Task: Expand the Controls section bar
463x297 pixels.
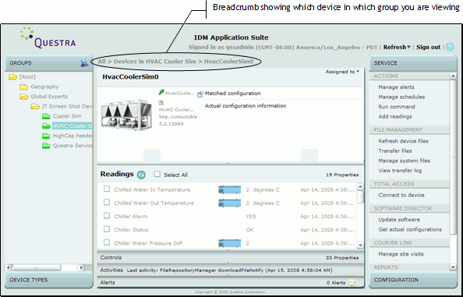Action: point(231,258)
